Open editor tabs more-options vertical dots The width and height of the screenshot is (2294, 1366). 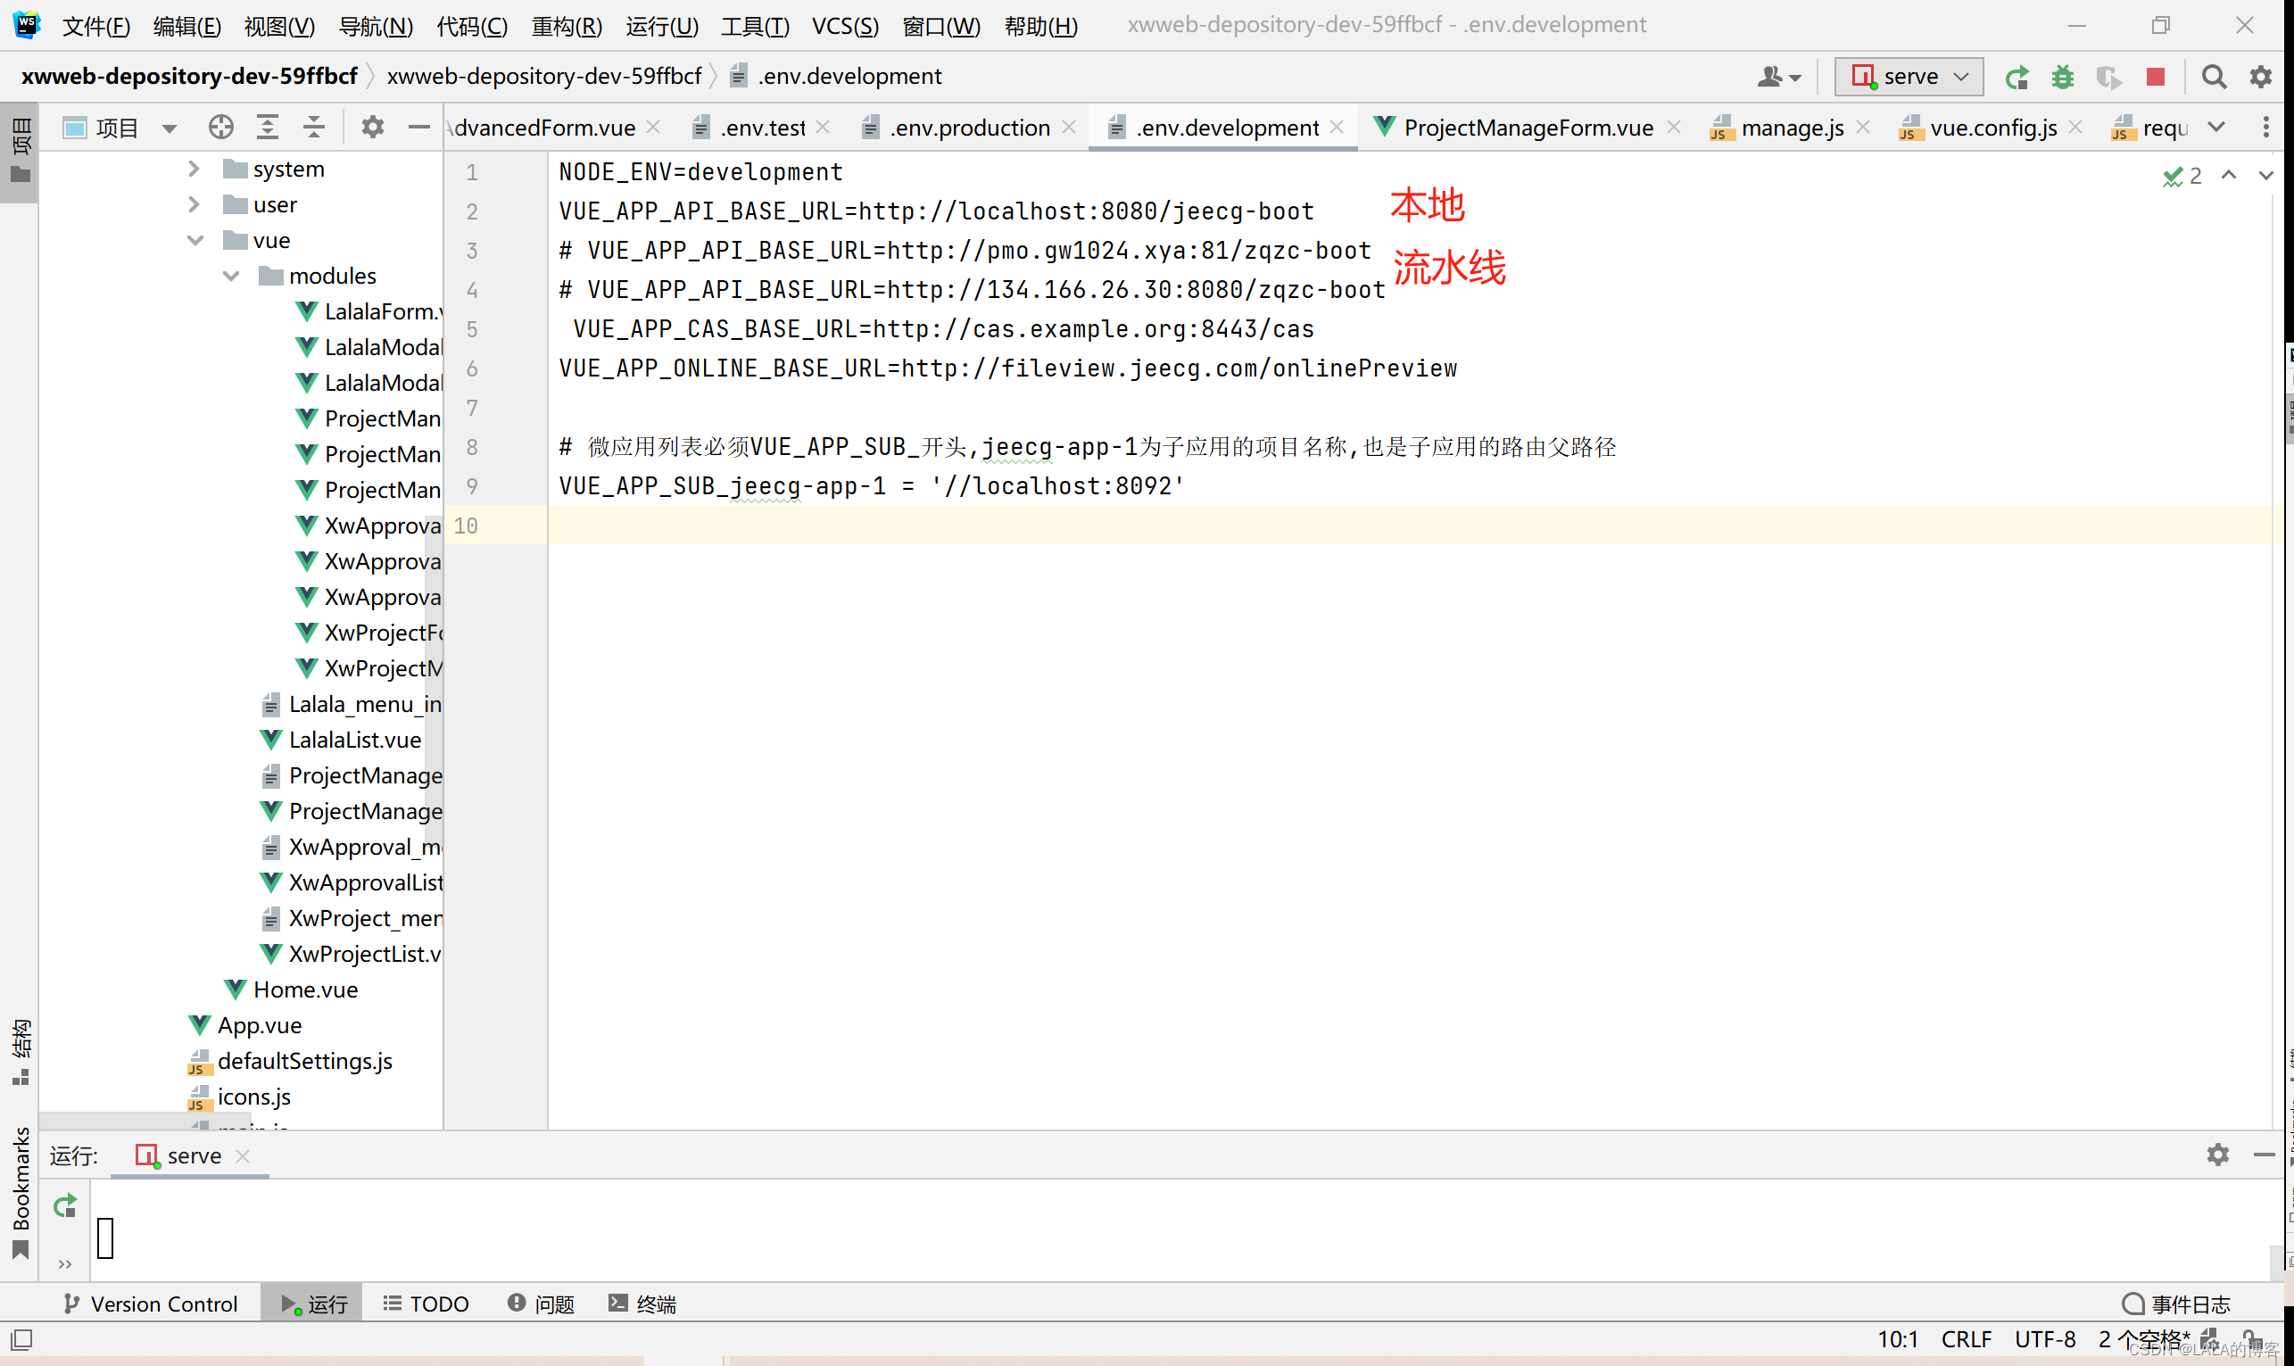(2265, 127)
